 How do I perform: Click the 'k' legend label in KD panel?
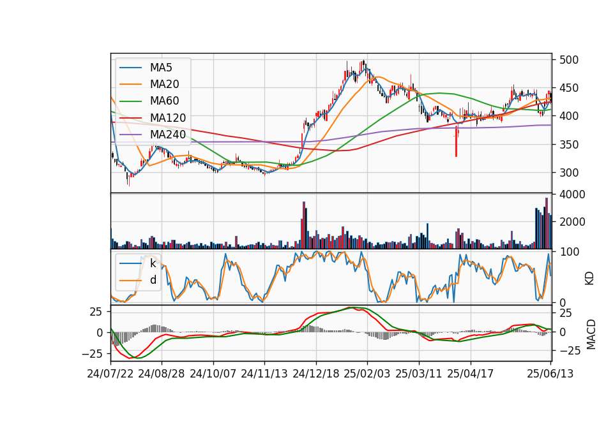(153, 263)
